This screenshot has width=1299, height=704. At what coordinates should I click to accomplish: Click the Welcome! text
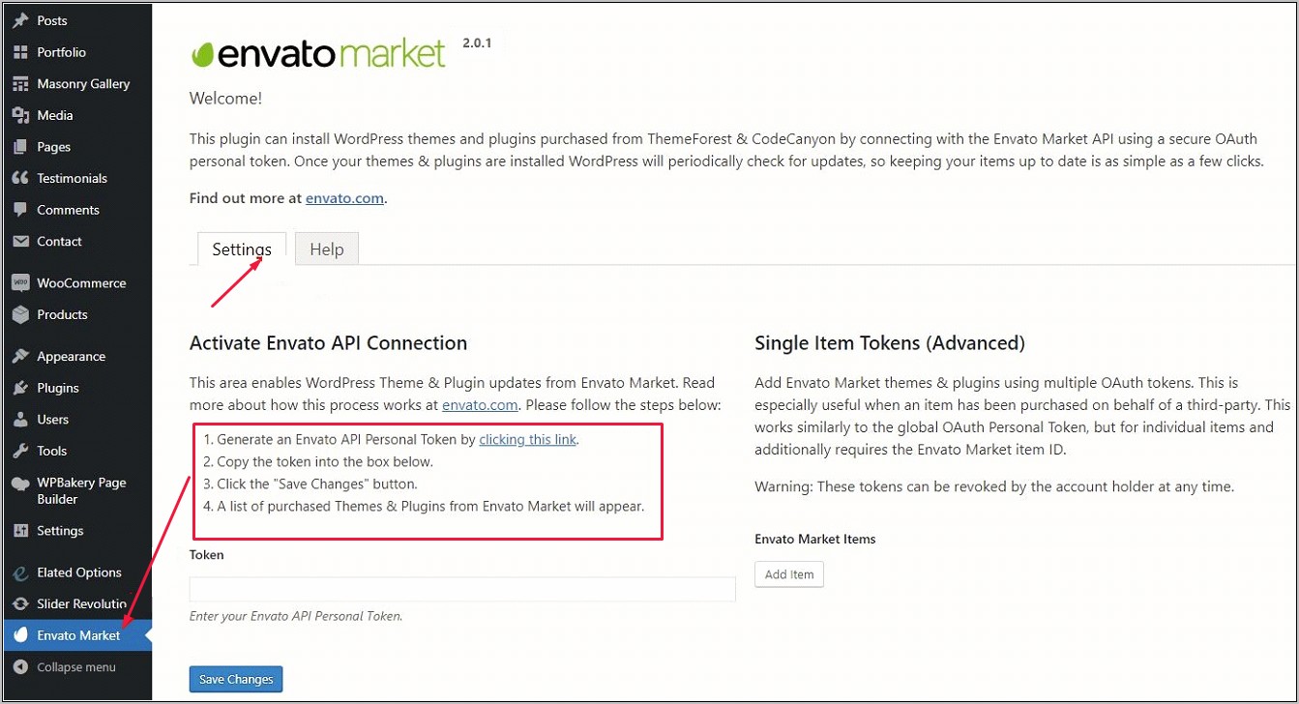pyautogui.click(x=225, y=99)
